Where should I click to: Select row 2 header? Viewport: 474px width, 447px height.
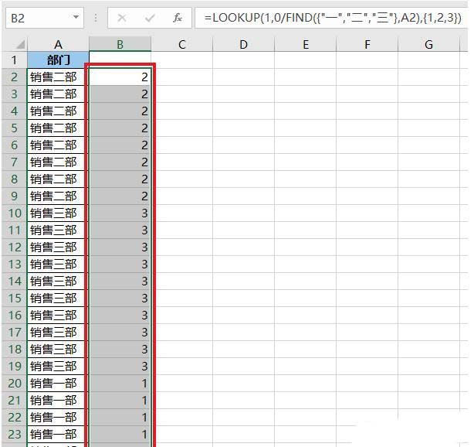pyautogui.click(x=14, y=77)
